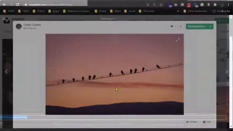Open the Chrome three-dot menu
Image resolution: width=233 pixels, height=131 pixels.
228,5
